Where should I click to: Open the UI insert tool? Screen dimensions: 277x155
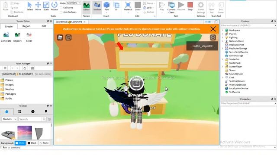[116, 7]
